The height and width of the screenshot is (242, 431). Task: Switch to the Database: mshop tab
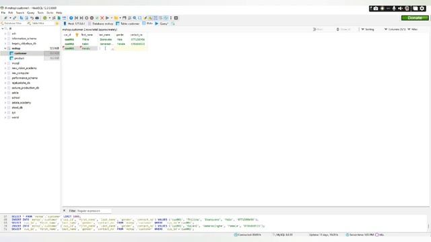coord(100,24)
